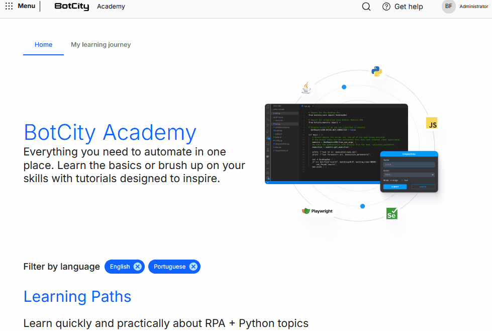
Task: Click the Python logo in the illustration
Action: tap(376, 72)
